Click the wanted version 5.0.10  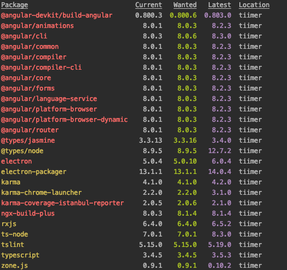(185, 161)
